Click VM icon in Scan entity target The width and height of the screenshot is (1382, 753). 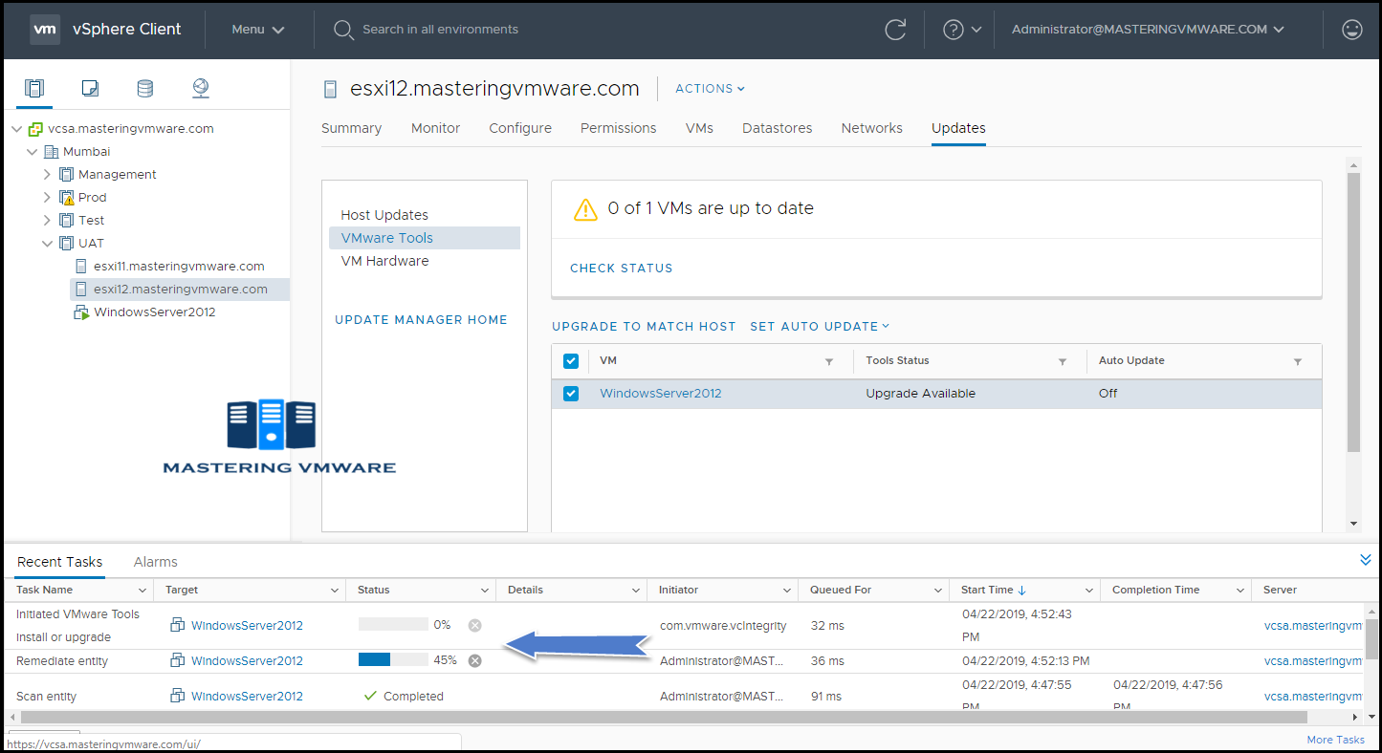tap(177, 696)
